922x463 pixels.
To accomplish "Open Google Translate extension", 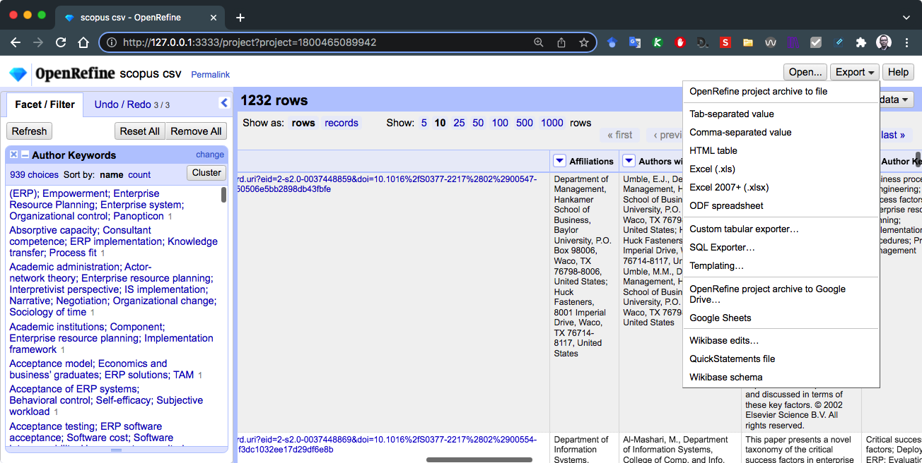I will click(x=635, y=42).
